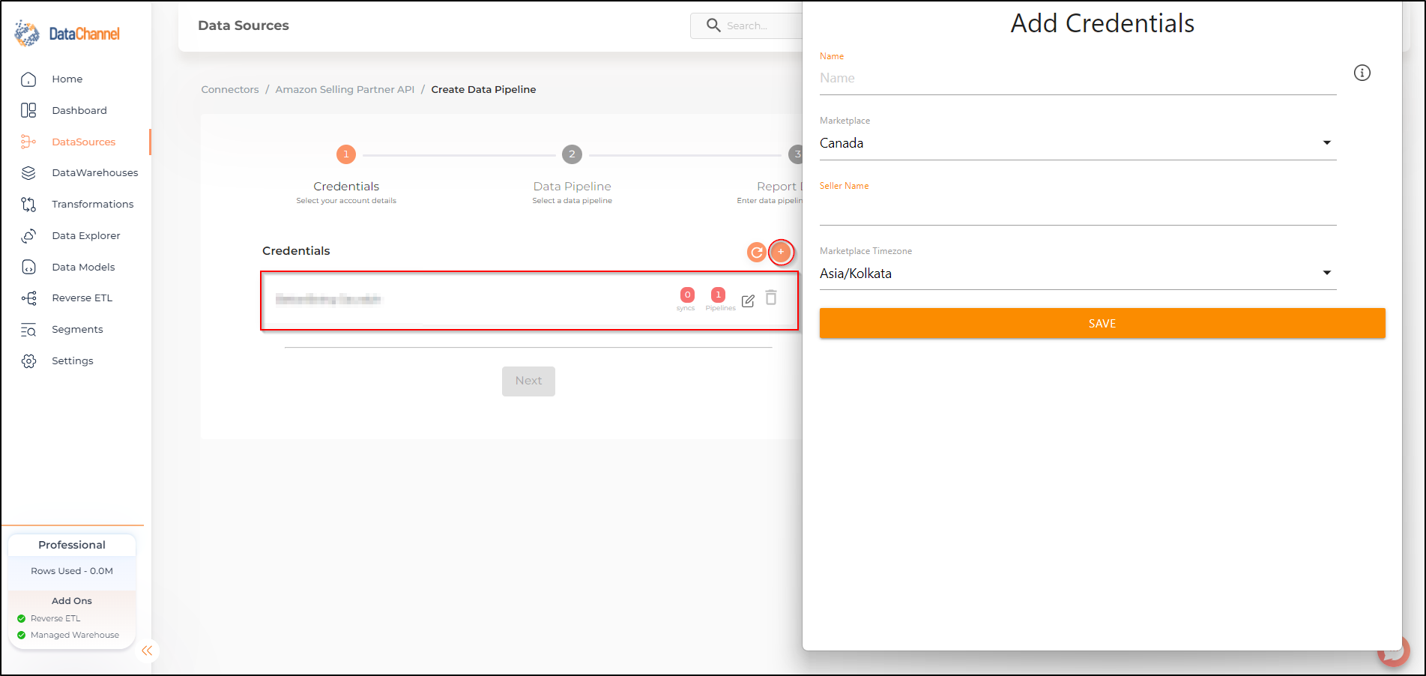Click the 'Data Pipeline' step label
The image size is (1426, 676).
pyautogui.click(x=572, y=187)
